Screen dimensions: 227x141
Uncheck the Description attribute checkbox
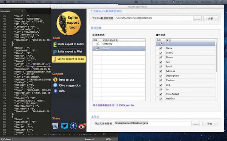161,76
